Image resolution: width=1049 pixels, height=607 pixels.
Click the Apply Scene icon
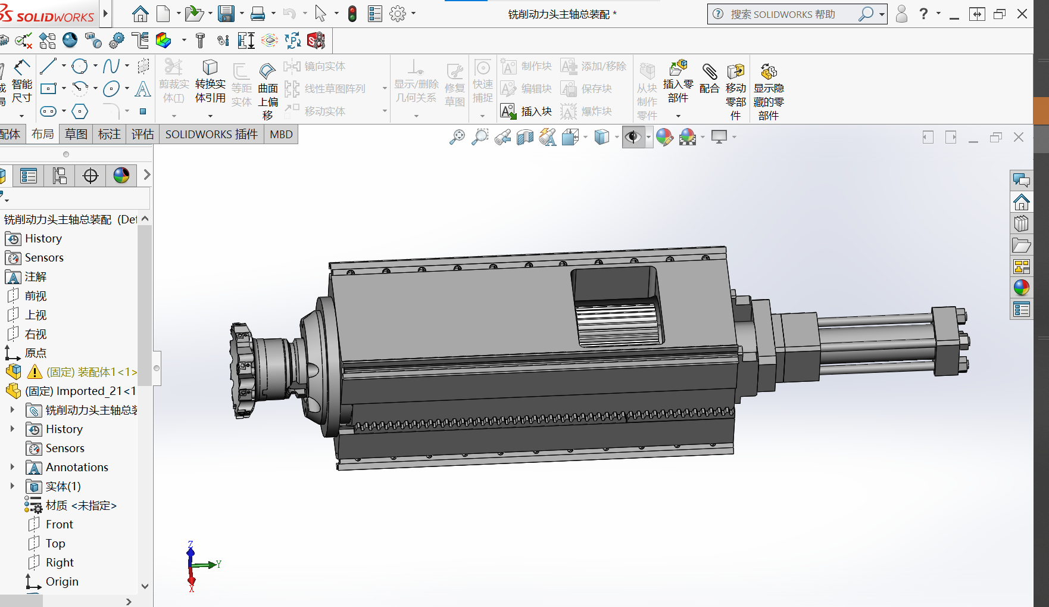coord(688,138)
